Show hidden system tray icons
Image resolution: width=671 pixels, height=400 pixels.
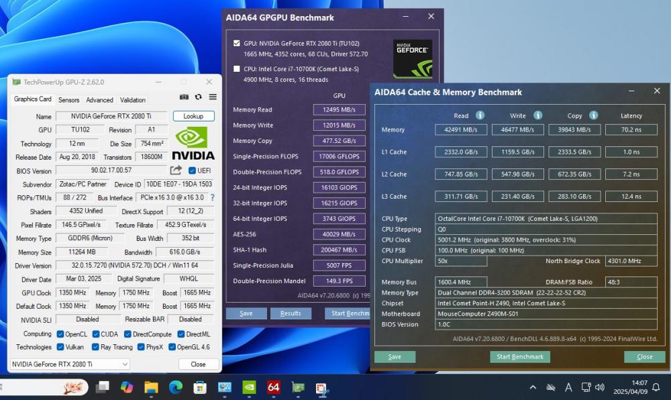coord(533,388)
